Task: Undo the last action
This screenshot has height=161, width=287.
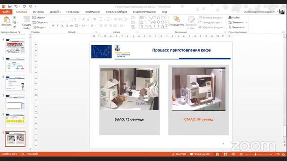Action: coord(16,6)
